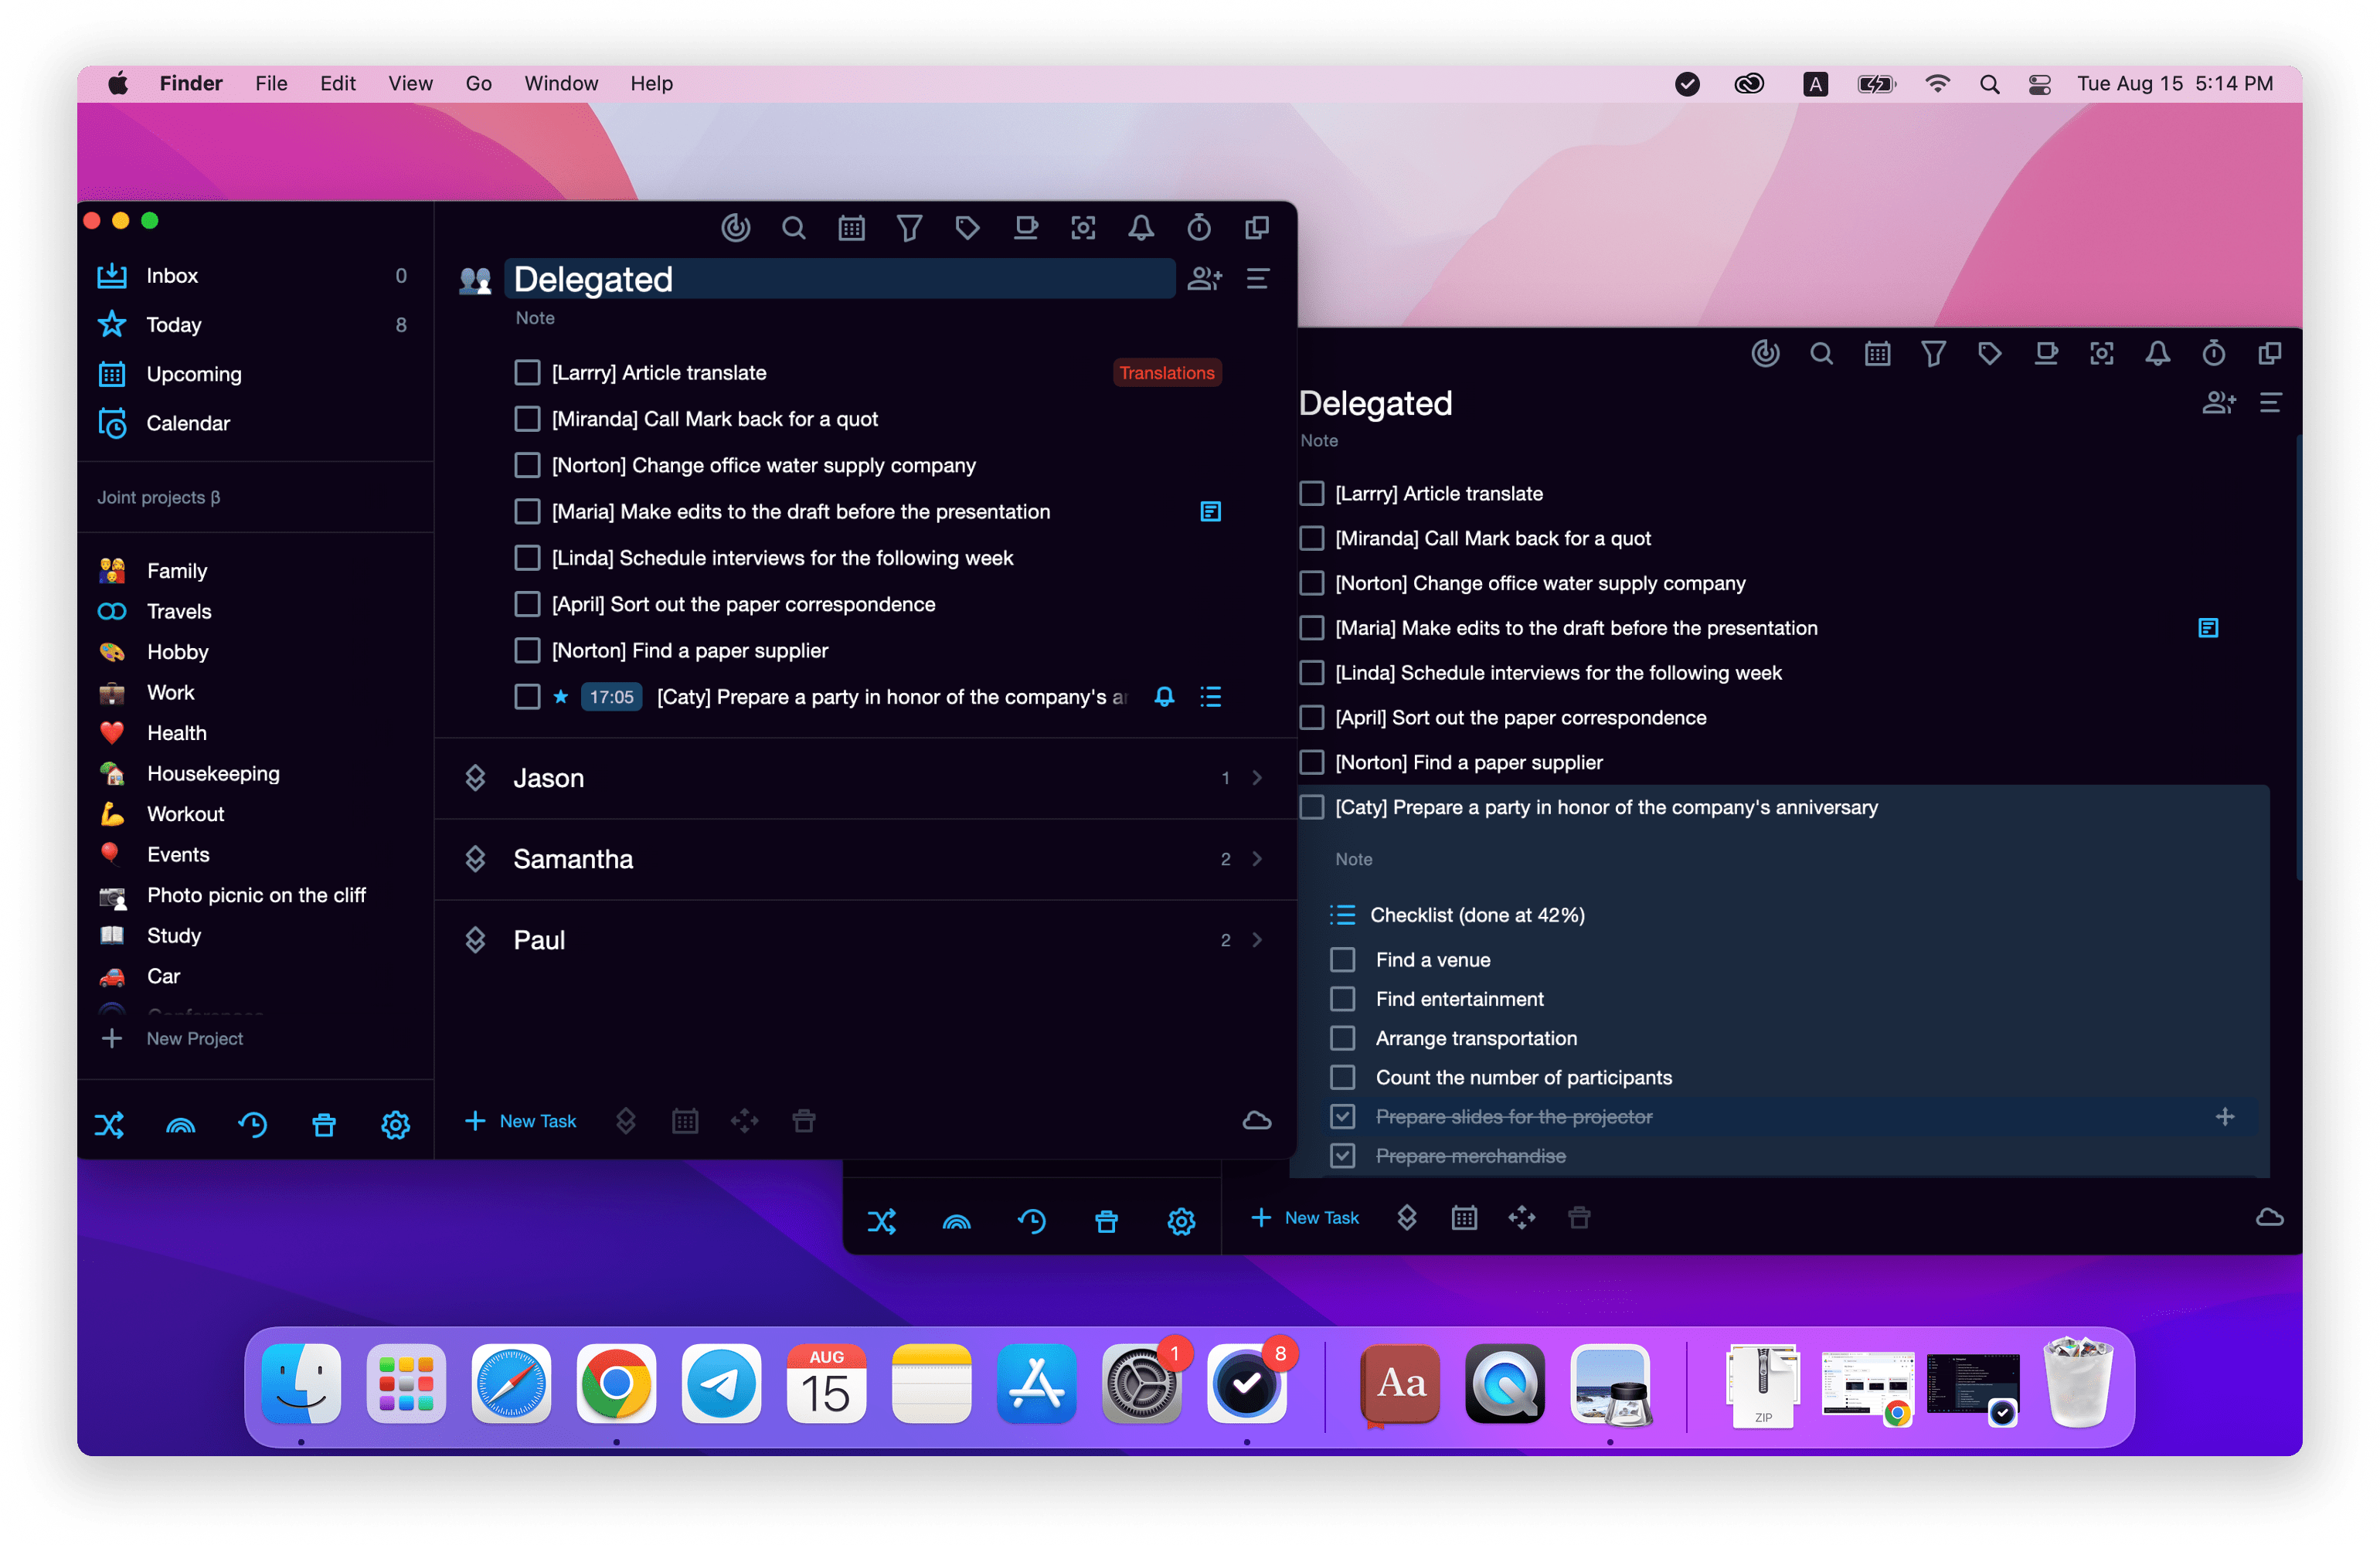Click the Delegated title field in front window
The height and width of the screenshot is (1545, 2380).
pos(840,279)
